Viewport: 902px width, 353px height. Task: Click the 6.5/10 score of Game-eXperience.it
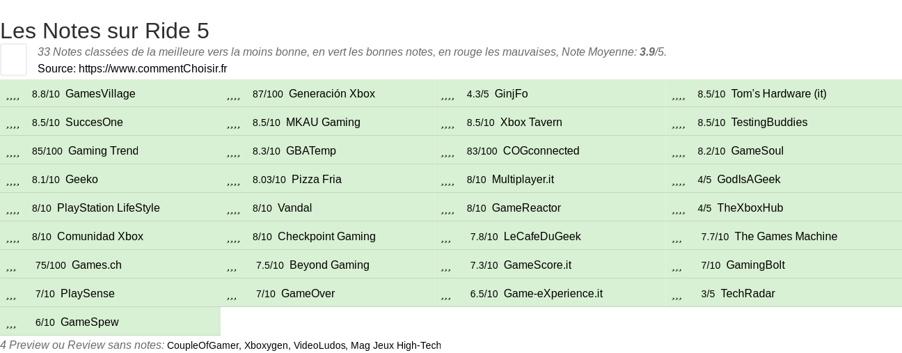[x=484, y=294]
